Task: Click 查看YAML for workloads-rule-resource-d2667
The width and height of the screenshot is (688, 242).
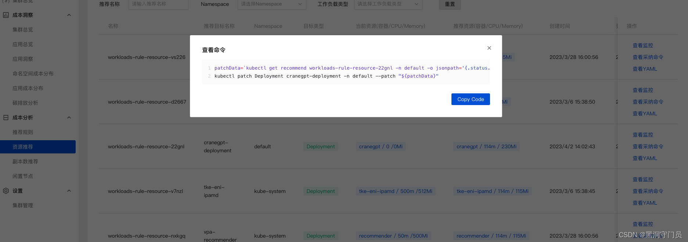Action: click(645, 113)
